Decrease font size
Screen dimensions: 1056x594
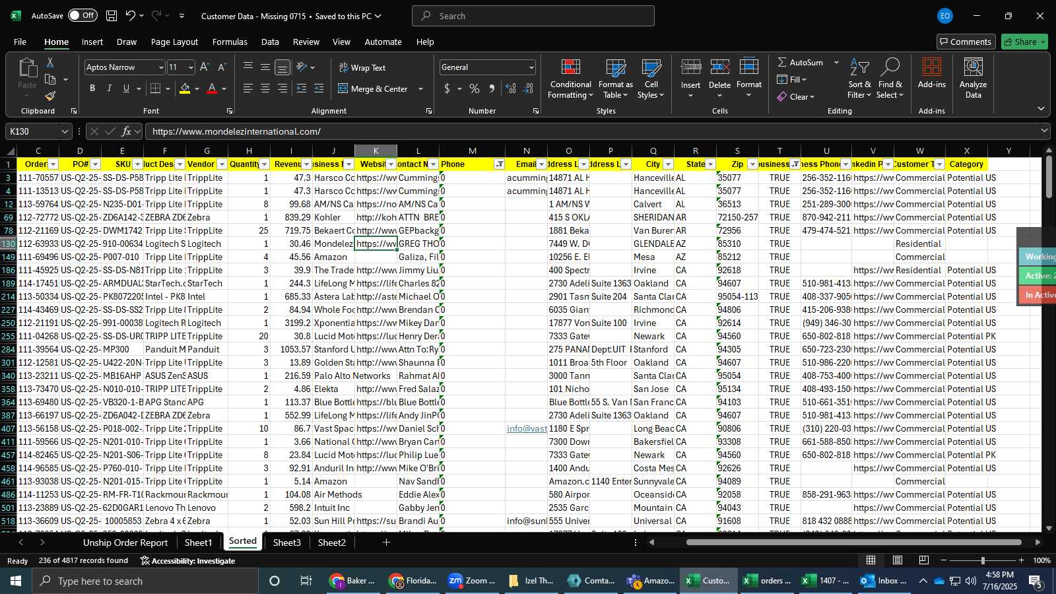[x=222, y=67]
